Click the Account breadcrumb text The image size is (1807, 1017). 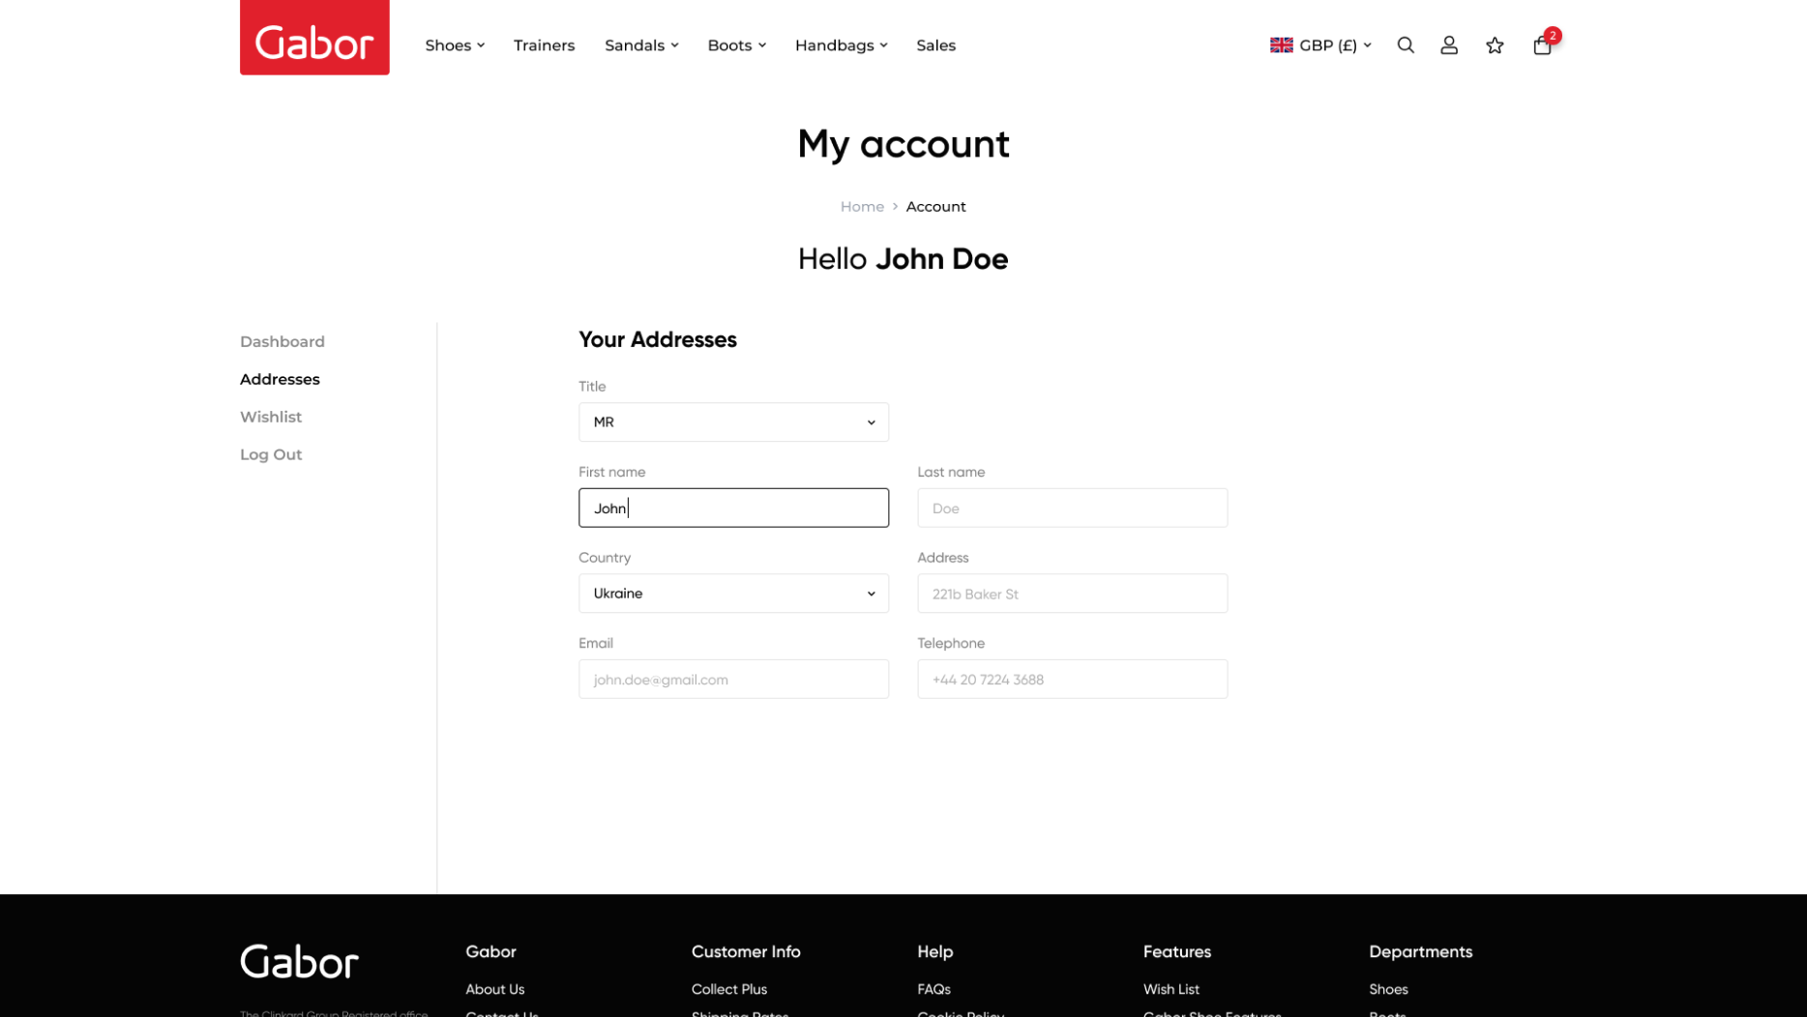click(x=935, y=207)
